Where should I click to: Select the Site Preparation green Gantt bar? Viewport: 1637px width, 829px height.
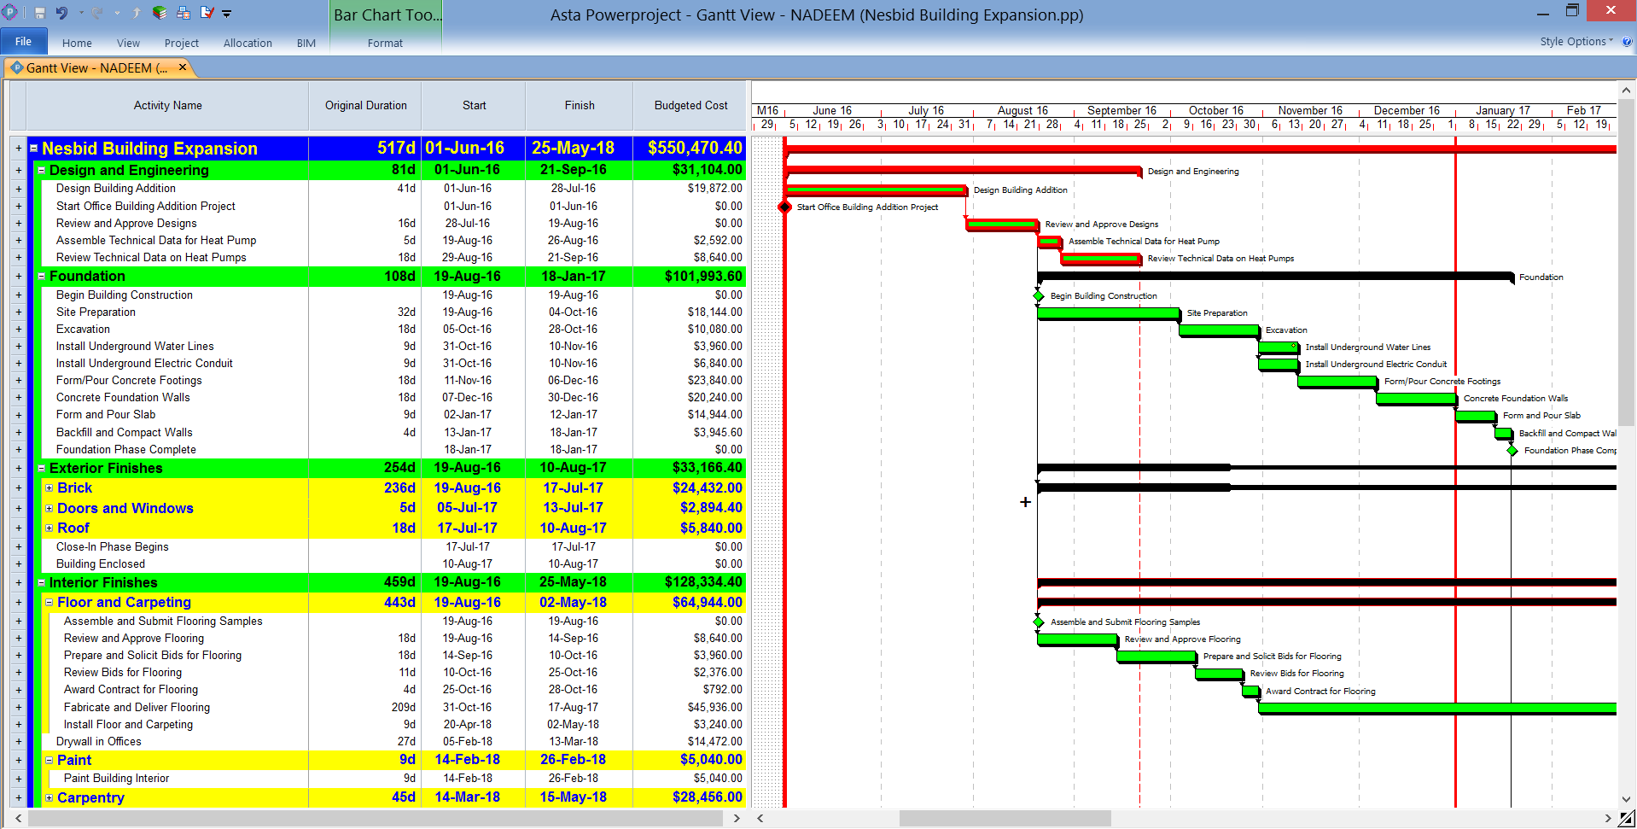coord(1109,313)
